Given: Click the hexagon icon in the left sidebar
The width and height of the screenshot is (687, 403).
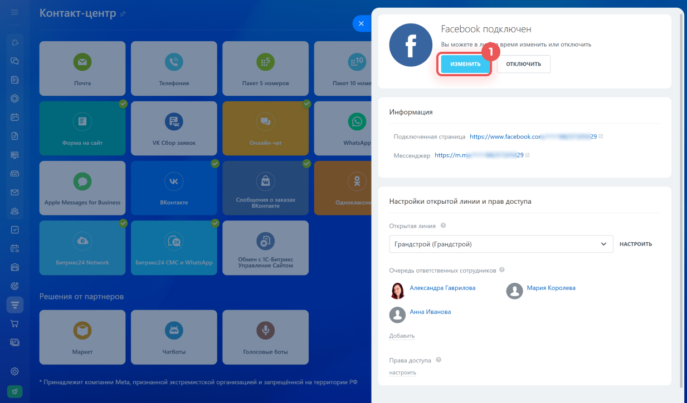Looking at the screenshot, I should (x=15, y=99).
